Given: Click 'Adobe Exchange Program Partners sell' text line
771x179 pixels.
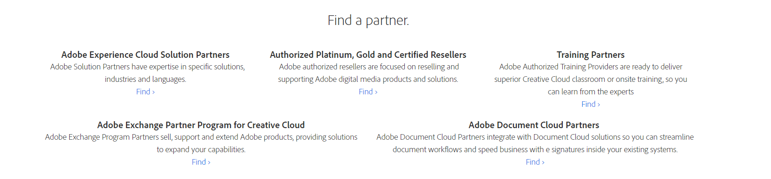Looking at the screenshot, I should 201,137.
